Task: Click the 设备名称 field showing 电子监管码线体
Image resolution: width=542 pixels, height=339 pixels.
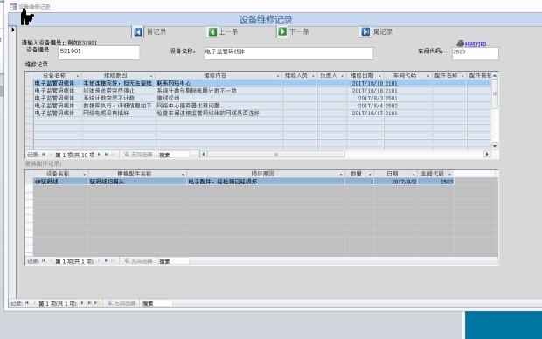Action: point(288,53)
